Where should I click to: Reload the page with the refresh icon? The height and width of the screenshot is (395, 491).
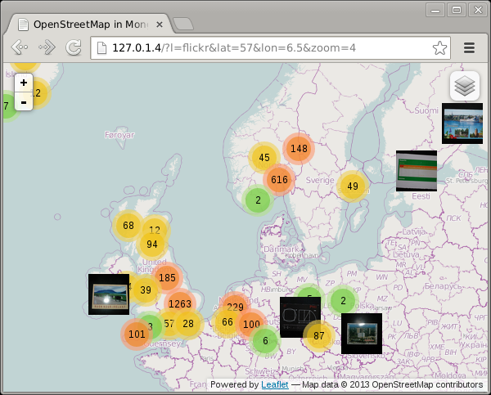tap(74, 47)
